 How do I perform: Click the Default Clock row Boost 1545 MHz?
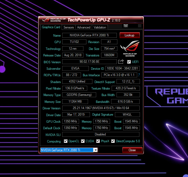point(131,128)
